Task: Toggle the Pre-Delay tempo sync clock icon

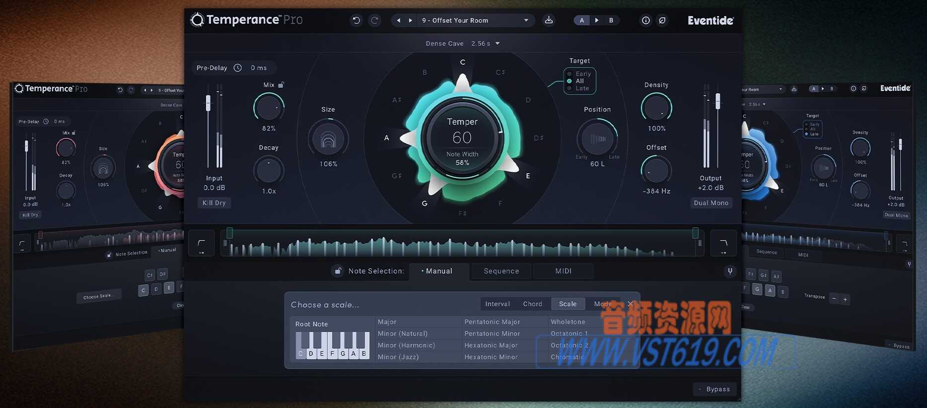Action: (238, 68)
